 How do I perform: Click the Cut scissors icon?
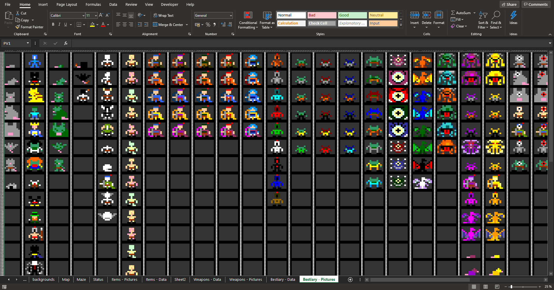click(18, 13)
